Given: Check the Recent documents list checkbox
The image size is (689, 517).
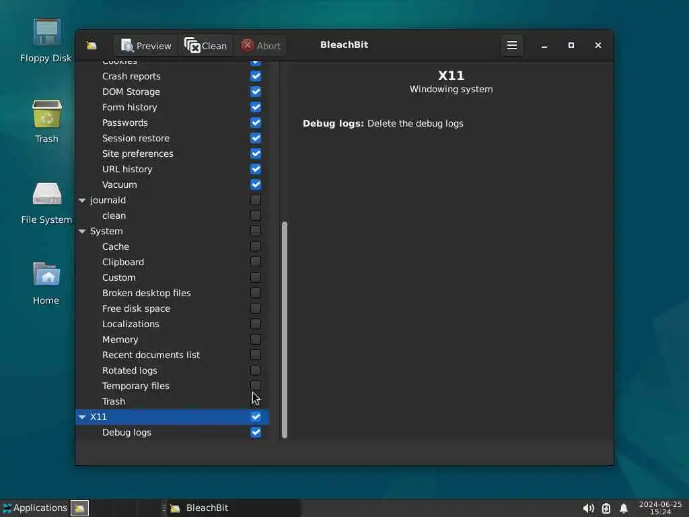Looking at the screenshot, I should pos(256,355).
